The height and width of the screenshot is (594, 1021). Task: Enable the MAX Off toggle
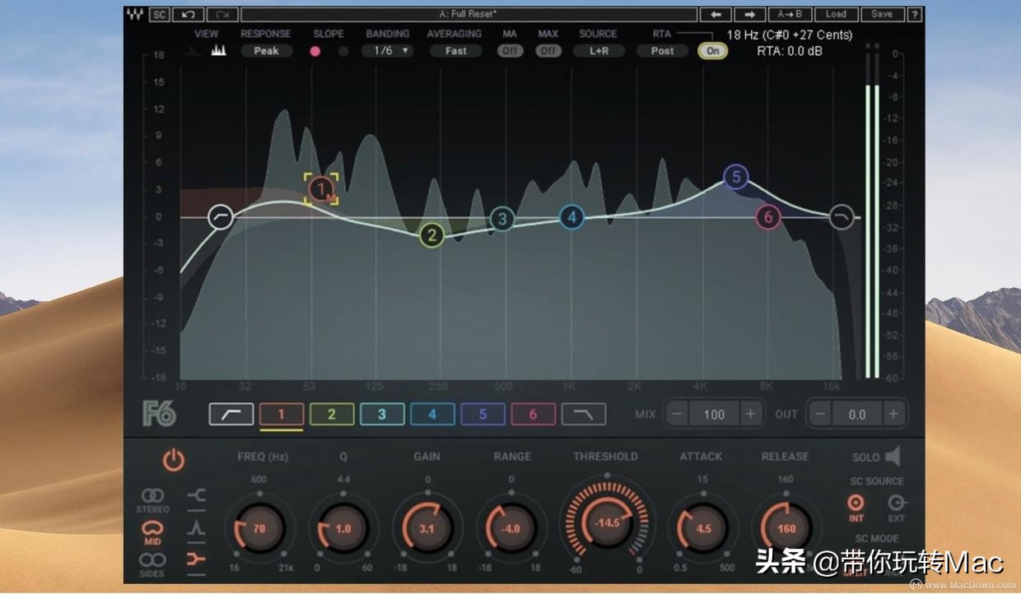pyautogui.click(x=548, y=50)
